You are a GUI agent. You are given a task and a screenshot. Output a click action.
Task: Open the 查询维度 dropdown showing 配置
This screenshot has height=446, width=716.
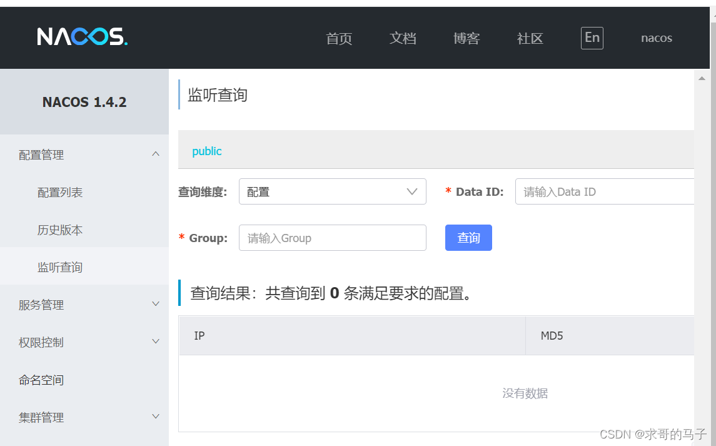pyautogui.click(x=333, y=191)
